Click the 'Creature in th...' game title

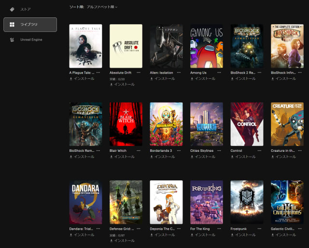point(283,151)
